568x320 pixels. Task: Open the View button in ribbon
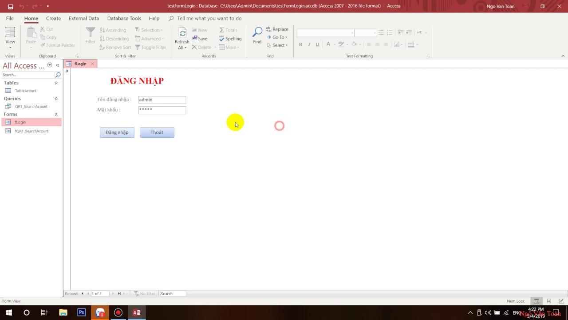click(x=10, y=38)
